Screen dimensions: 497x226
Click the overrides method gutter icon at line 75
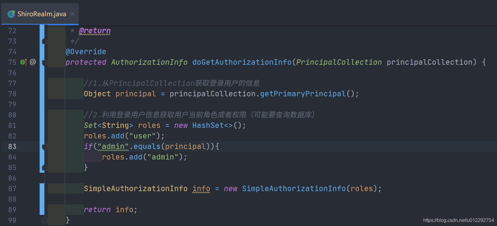24,62
